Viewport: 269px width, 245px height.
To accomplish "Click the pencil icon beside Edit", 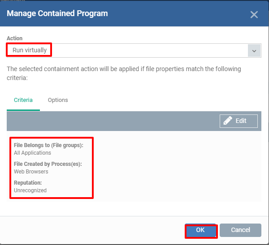I will 228,121.
